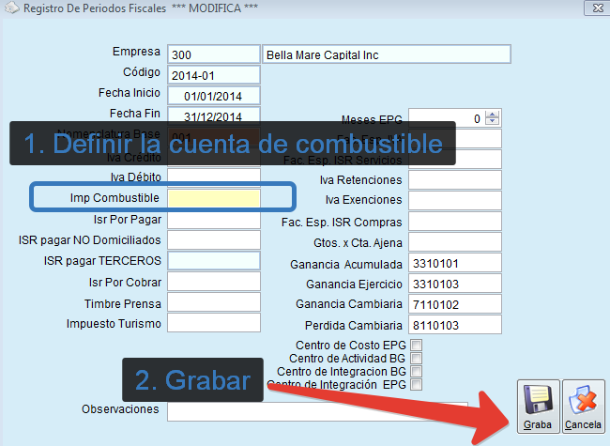Select the Ganancia Acumulada field

(455, 263)
